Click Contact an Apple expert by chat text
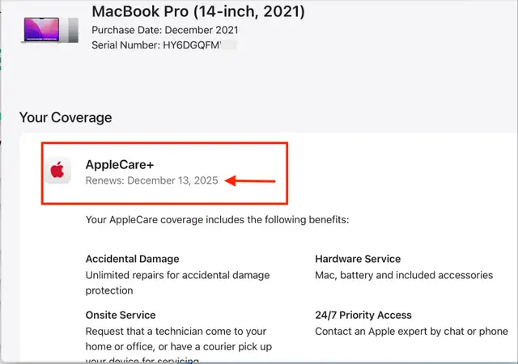 [x=412, y=332]
